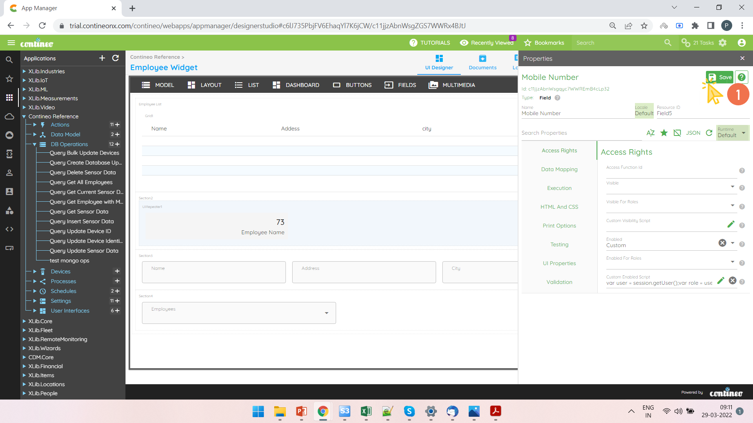Image resolution: width=753 pixels, height=423 pixels.
Task: Collapse the DB Operations tree node
Action: (35, 144)
